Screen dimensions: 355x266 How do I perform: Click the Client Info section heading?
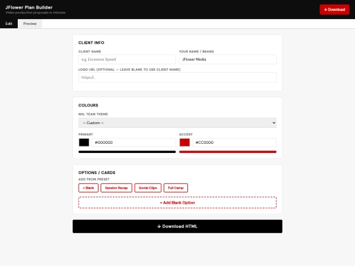pos(91,43)
